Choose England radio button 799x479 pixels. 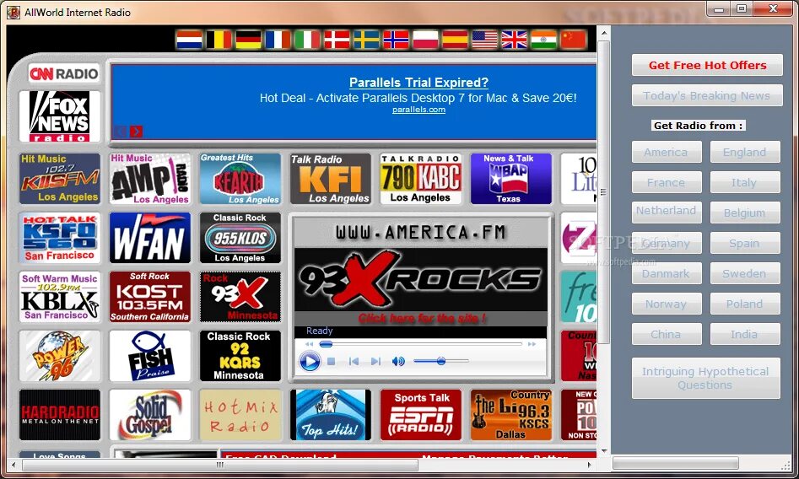point(745,152)
